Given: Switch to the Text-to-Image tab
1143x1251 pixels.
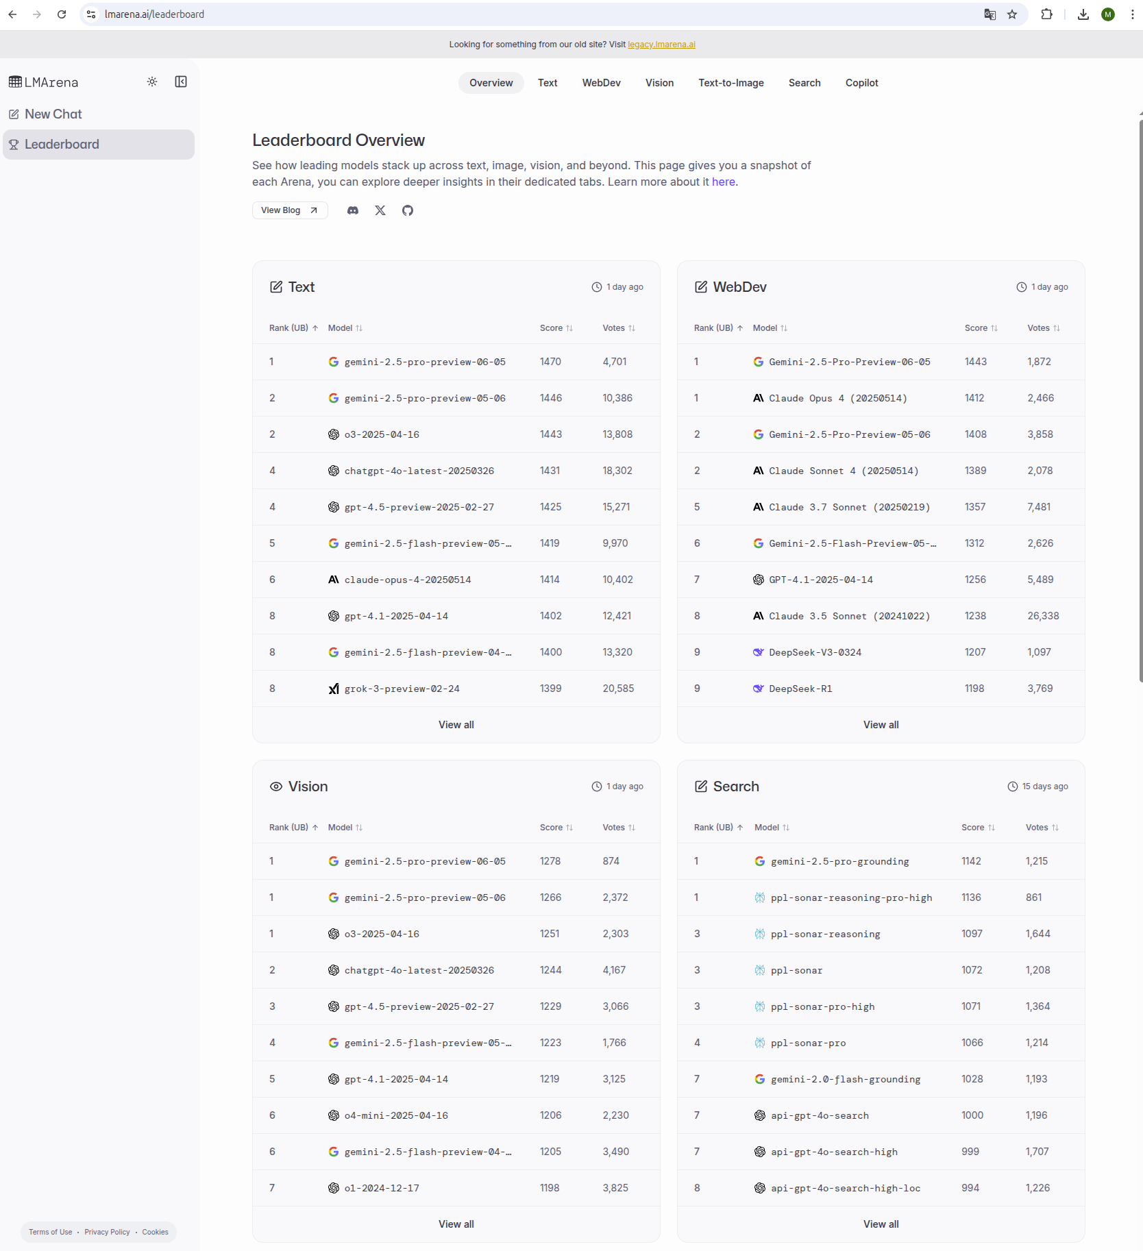Looking at the screenshot, I should pos(731,83).
